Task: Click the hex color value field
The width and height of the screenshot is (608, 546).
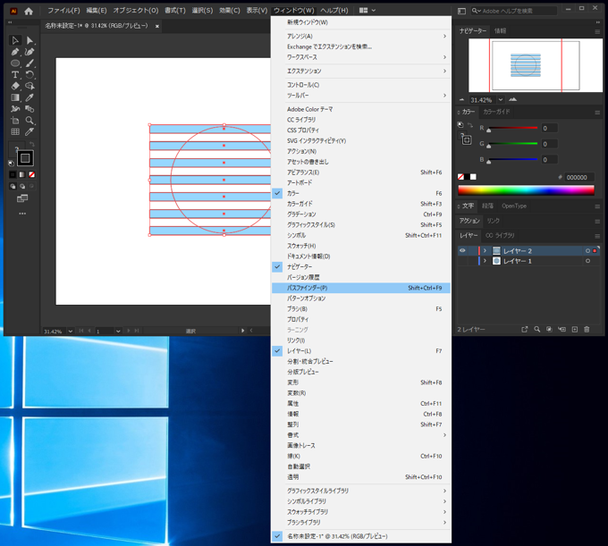Action: [578, 178]
